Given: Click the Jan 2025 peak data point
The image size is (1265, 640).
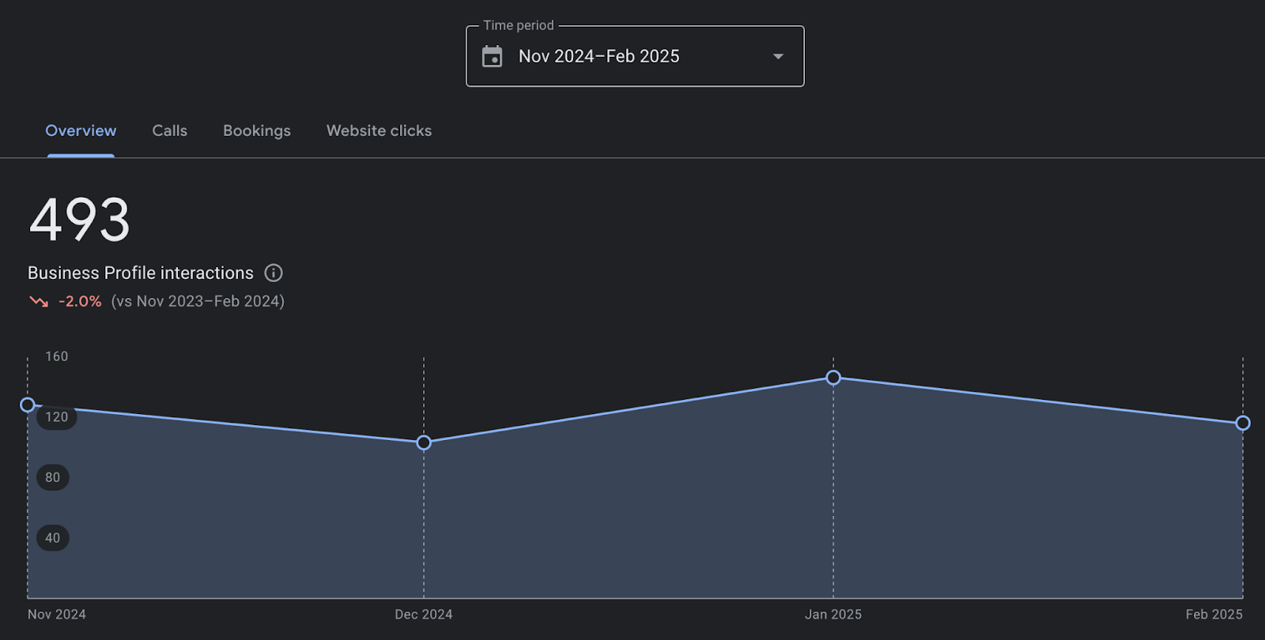Looking at the screenshot, I should click(x=833, y=378).
